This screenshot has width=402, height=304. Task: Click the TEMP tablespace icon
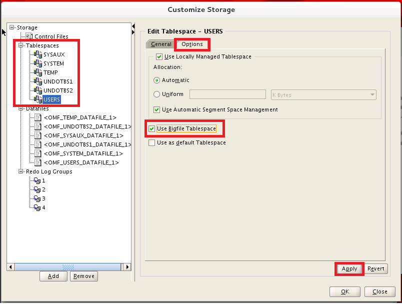pyautogui.click(x=38, y=72)
